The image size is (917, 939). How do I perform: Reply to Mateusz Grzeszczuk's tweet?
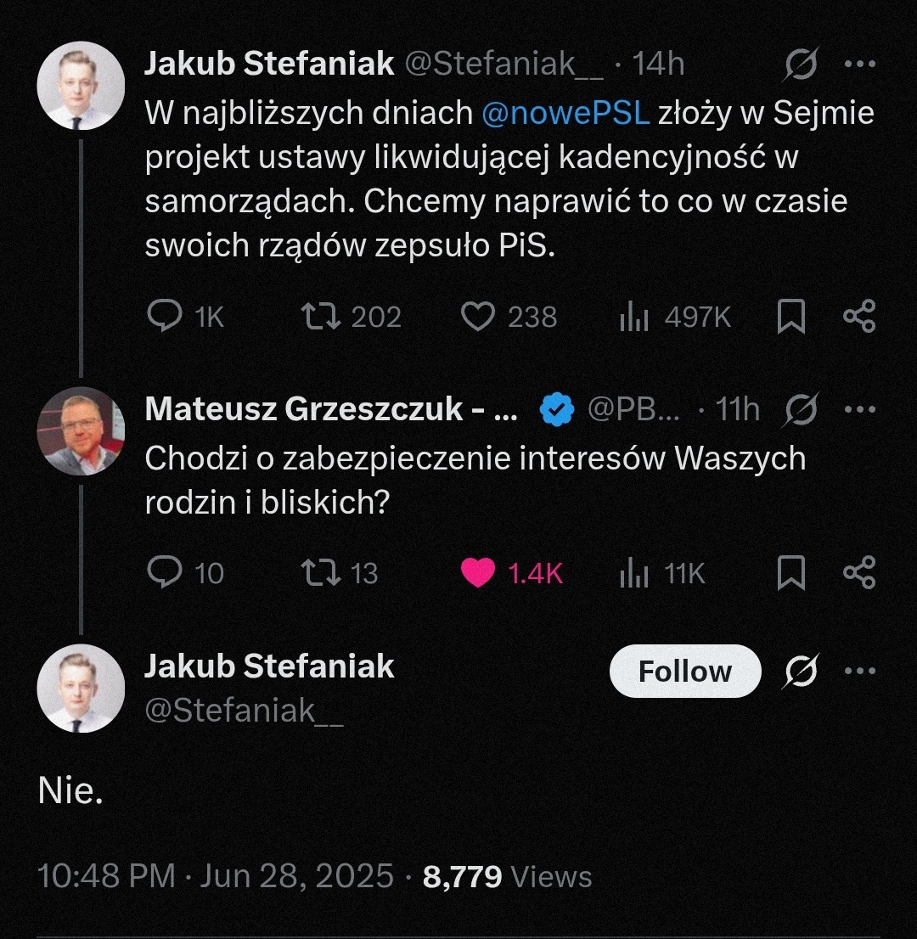pyautogui.click(x=166, y=573)
